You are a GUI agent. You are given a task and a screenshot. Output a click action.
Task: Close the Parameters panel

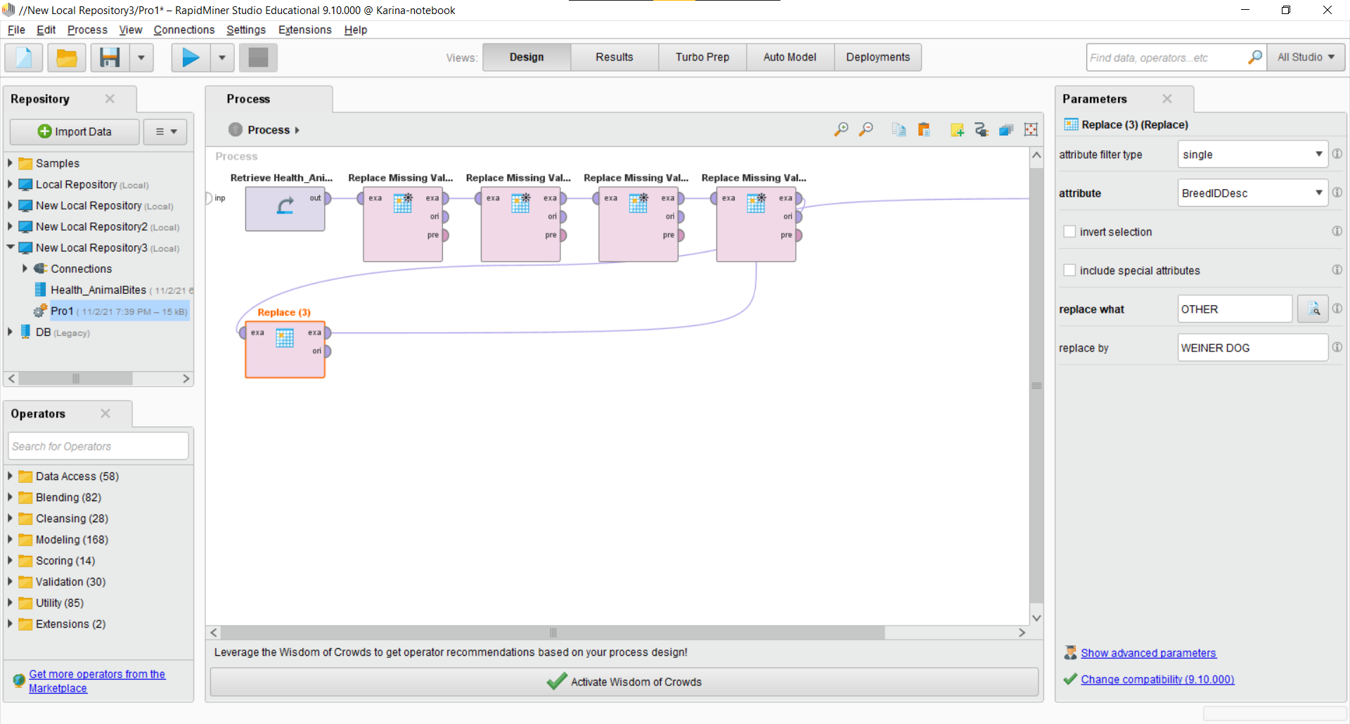(x=1167, y=99)
